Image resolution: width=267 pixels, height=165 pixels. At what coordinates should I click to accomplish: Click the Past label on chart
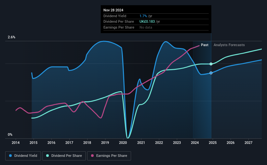point(205,45)
